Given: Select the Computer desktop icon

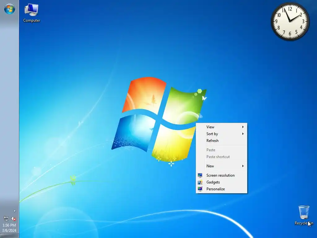Looking at the screenshot, I should (32, 13).
